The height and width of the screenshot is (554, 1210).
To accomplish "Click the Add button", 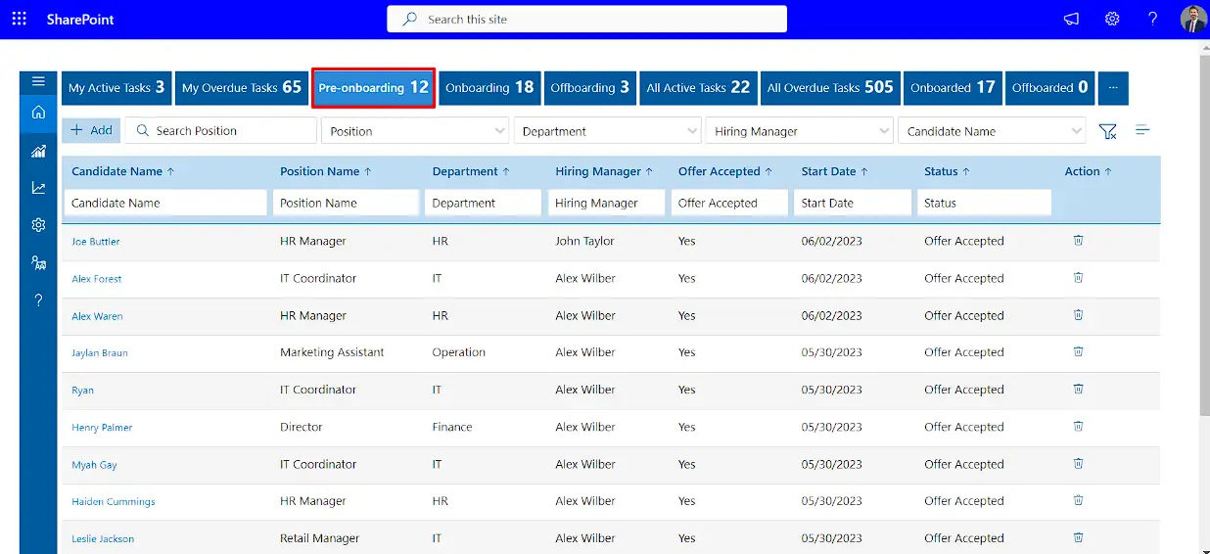I will tap(91, 130).
